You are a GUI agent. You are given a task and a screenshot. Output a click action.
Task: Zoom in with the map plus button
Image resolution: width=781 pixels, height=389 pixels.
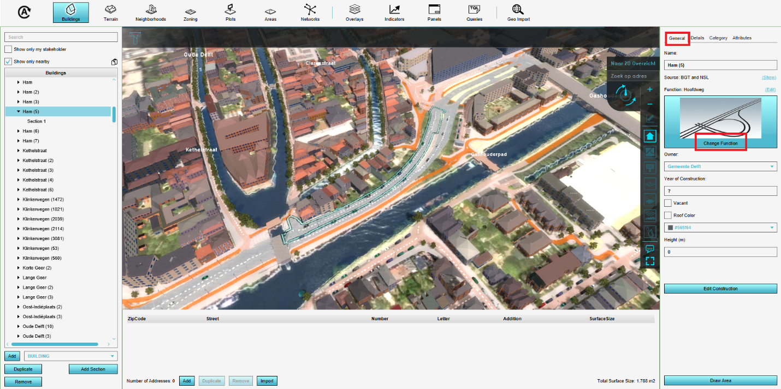(649, 89)
